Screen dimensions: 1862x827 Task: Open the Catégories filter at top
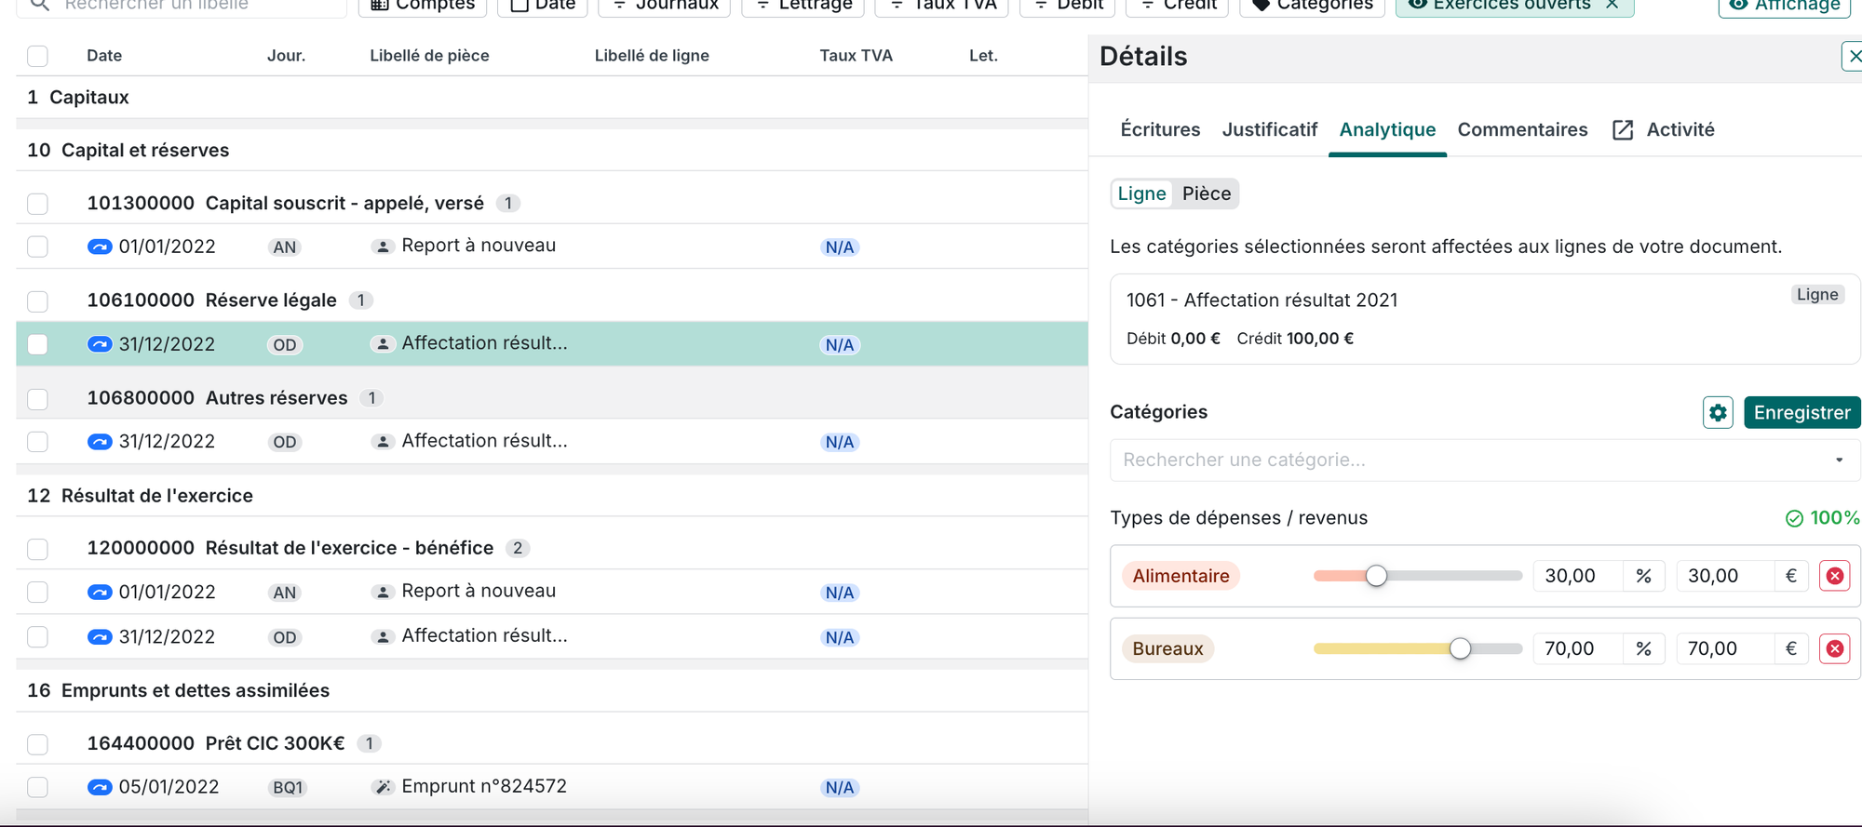(x=1313, y=6)
